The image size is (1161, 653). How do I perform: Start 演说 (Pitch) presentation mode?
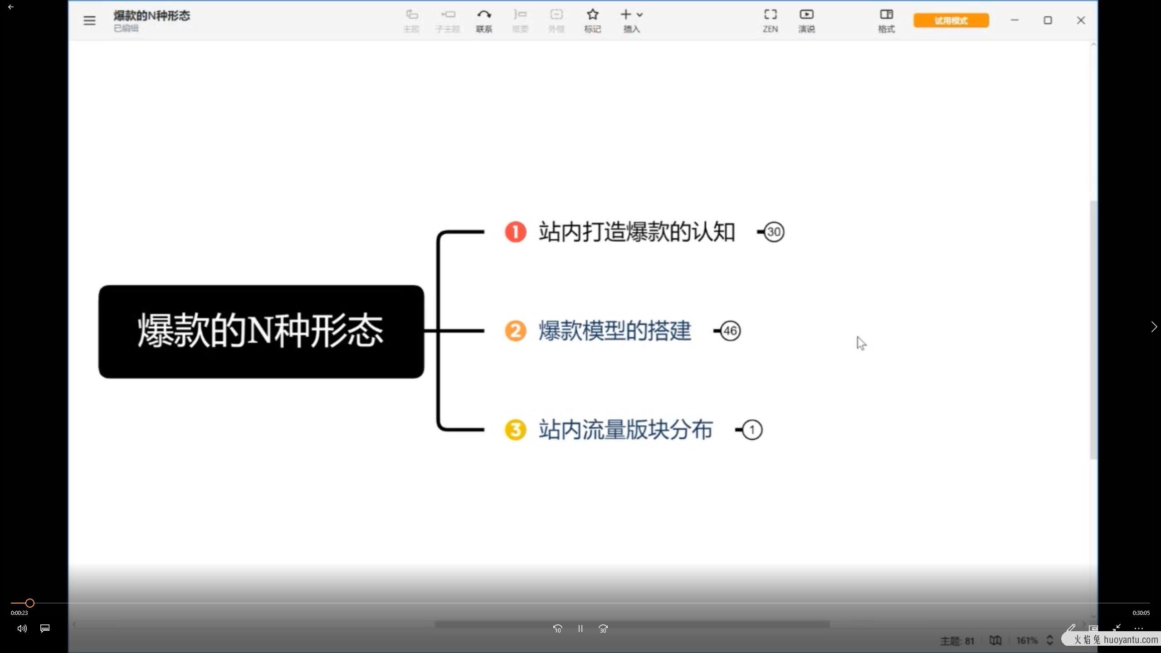pyautogui.click(x=806, y=20)
